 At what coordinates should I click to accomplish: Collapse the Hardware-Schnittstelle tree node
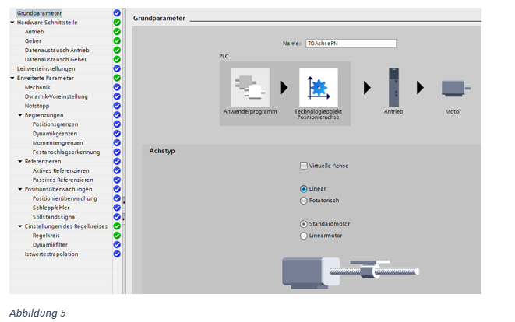12,23
